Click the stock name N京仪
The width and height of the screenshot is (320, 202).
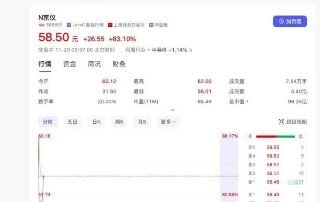pos(47,17)
